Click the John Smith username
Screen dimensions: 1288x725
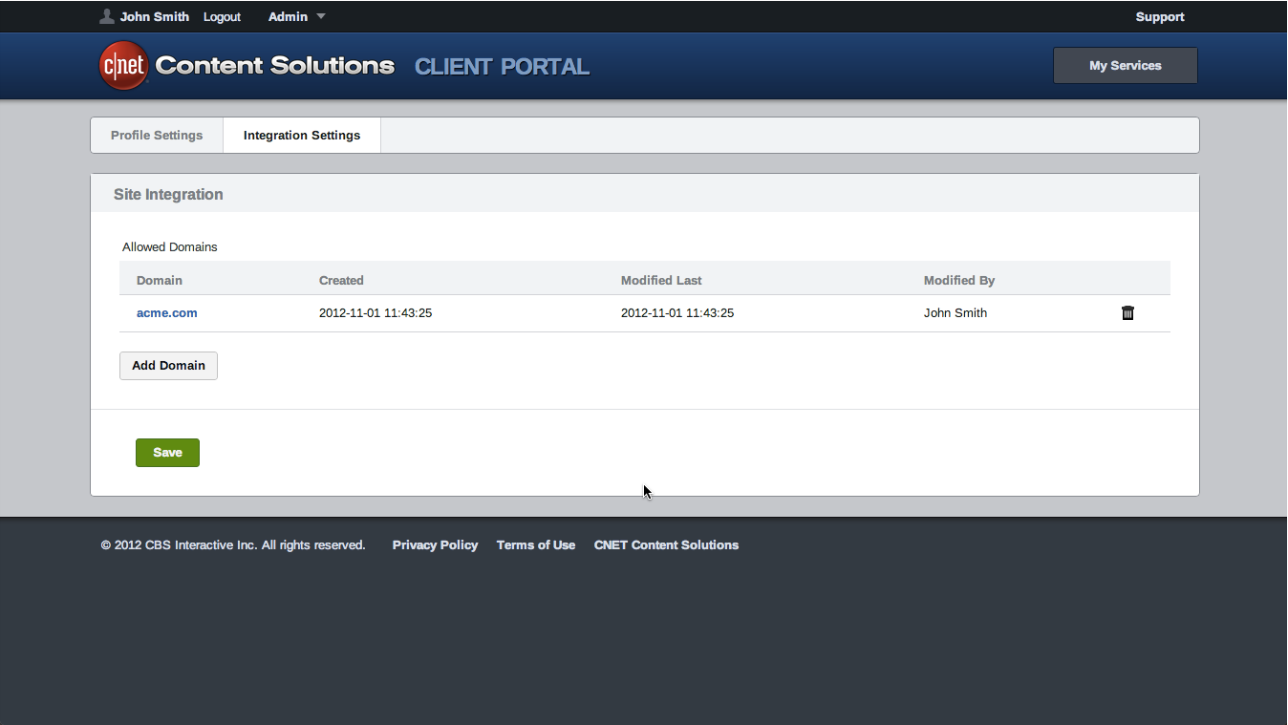(x=155, y=16)
